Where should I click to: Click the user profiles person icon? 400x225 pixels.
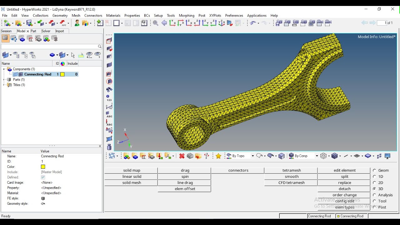[77, 23]
